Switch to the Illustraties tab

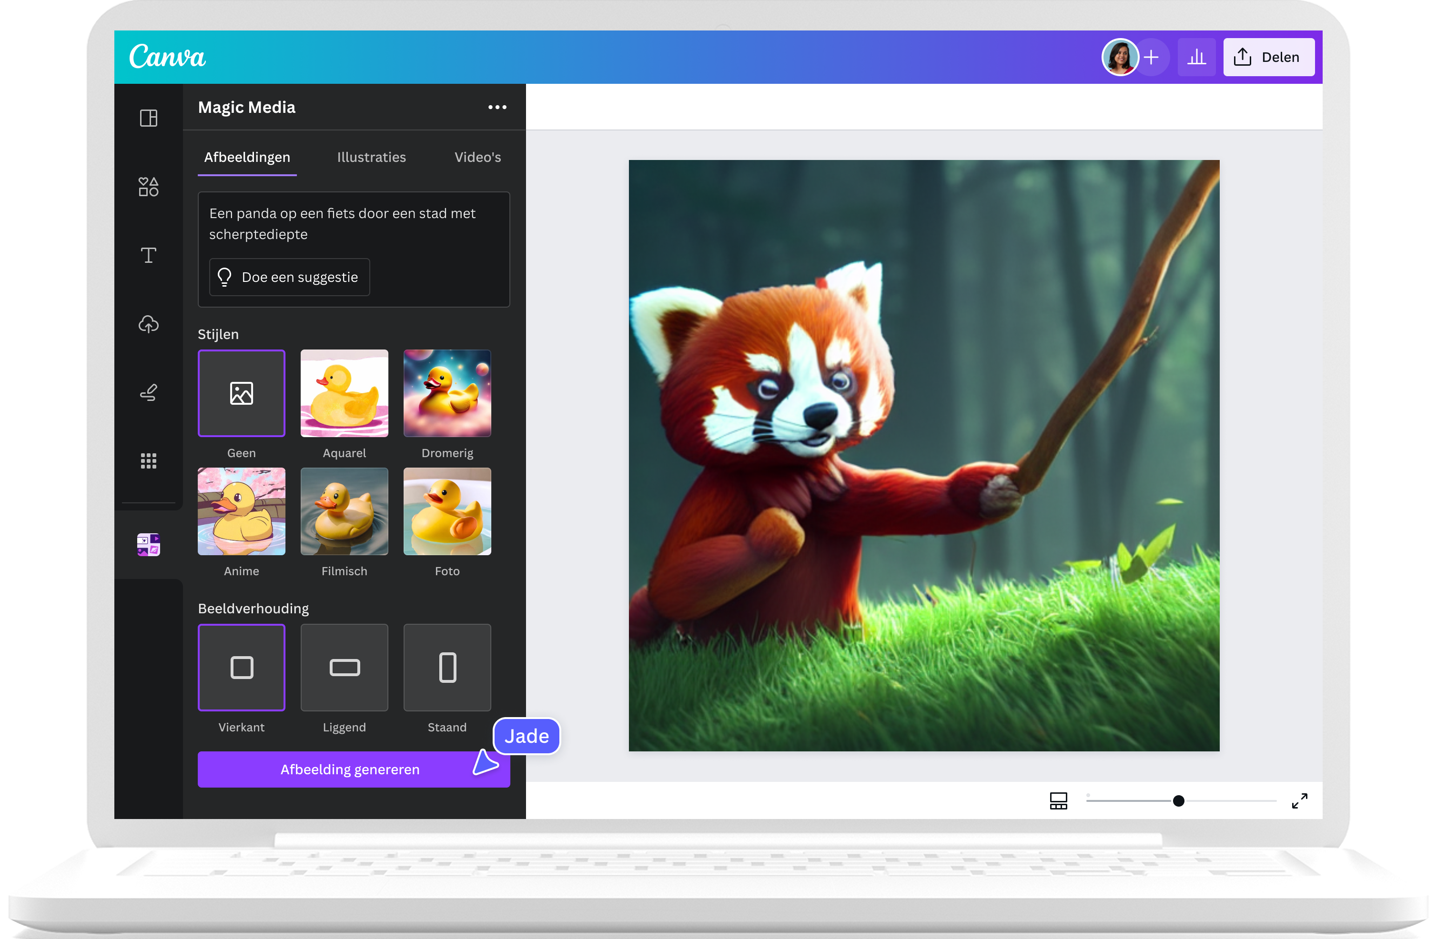point(371,158)
